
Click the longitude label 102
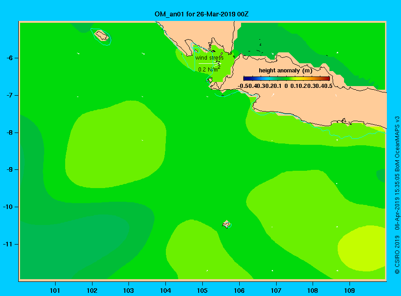(92, 291)
